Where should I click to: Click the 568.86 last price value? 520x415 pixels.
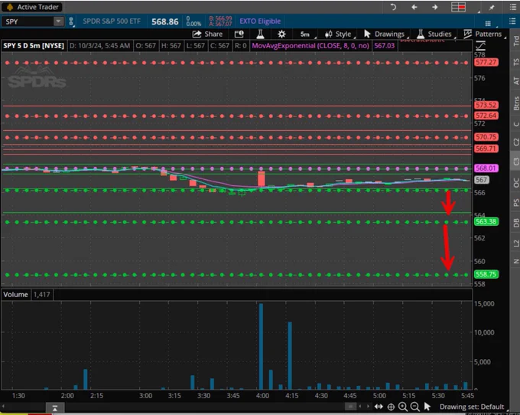point(165,21)
